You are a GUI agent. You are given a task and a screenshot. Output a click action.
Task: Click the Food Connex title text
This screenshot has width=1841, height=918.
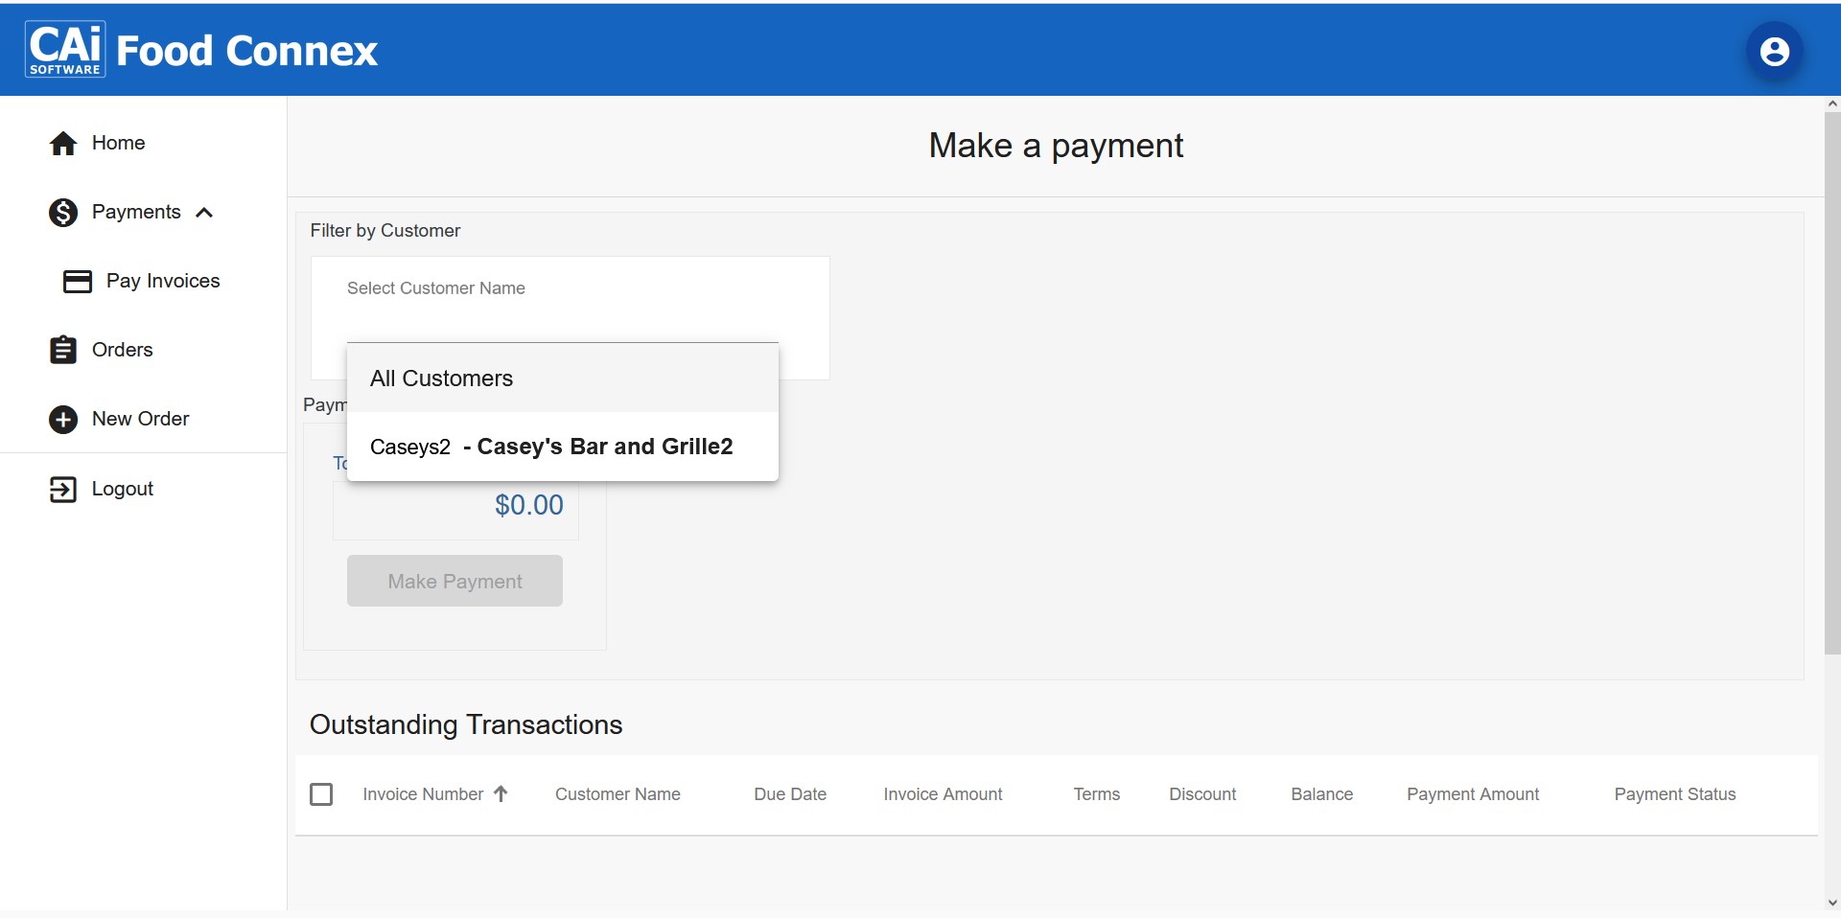[x=246, y=51]
